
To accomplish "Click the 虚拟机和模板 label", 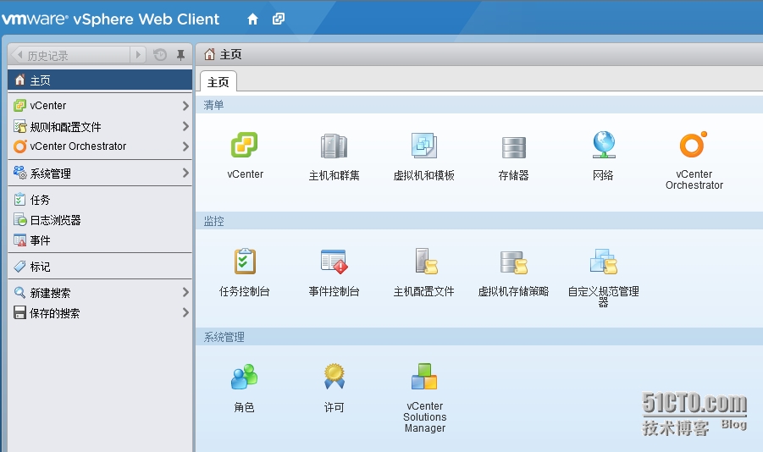I will [x=423, y=175].
